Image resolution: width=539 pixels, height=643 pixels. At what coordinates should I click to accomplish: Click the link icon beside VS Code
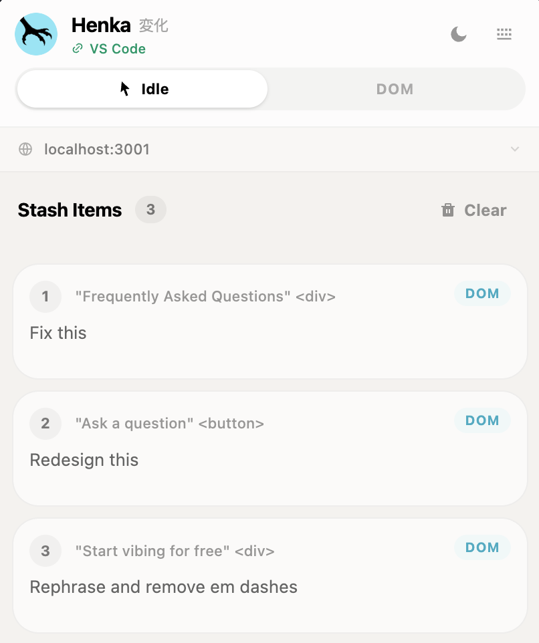coord(78,49)
